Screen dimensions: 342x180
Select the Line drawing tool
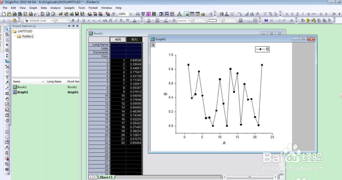(7, 88)
